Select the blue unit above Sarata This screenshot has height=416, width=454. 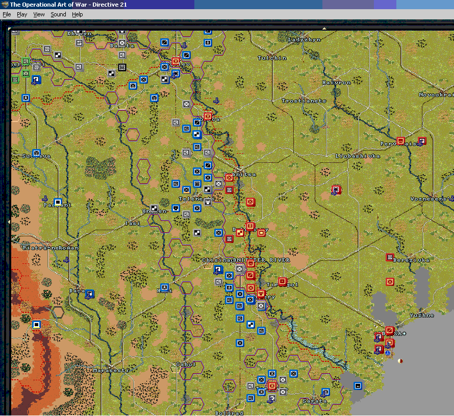[x=326, y=392]
